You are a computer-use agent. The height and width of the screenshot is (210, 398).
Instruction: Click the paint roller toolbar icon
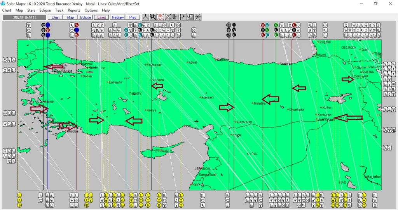[x=175, y=17]
